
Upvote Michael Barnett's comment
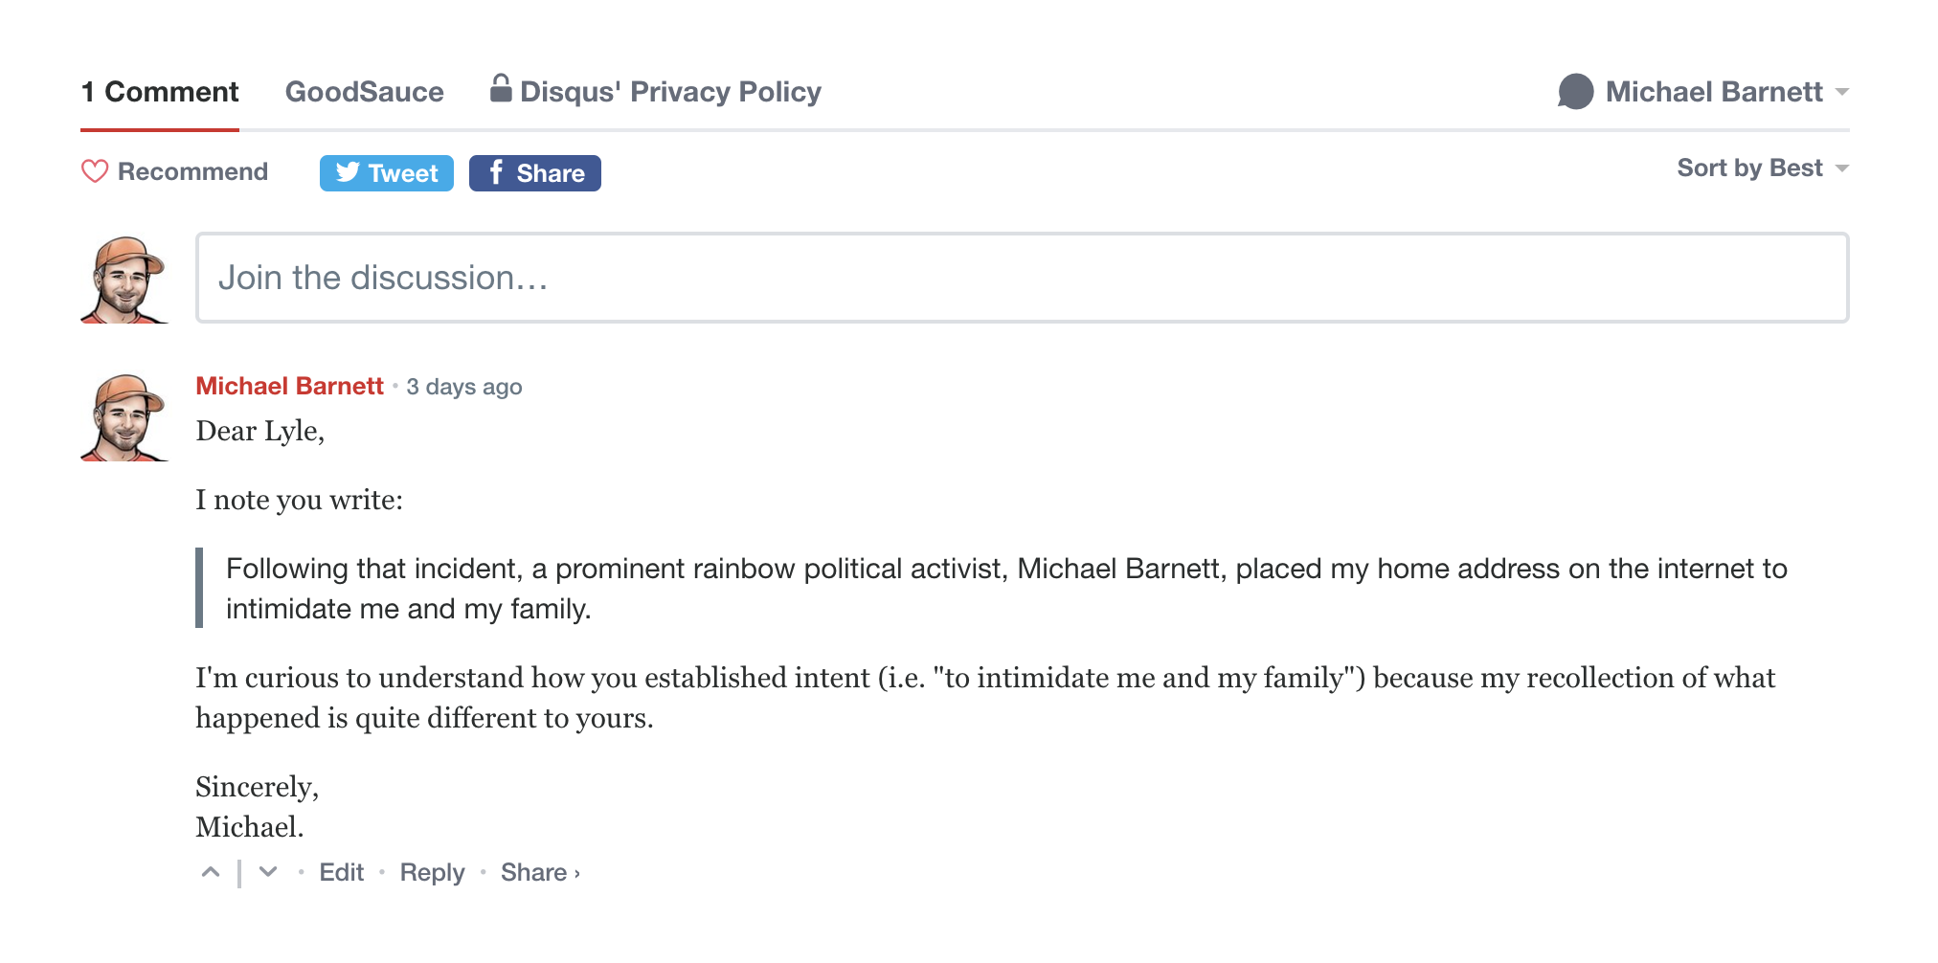(x=211, y=872)
